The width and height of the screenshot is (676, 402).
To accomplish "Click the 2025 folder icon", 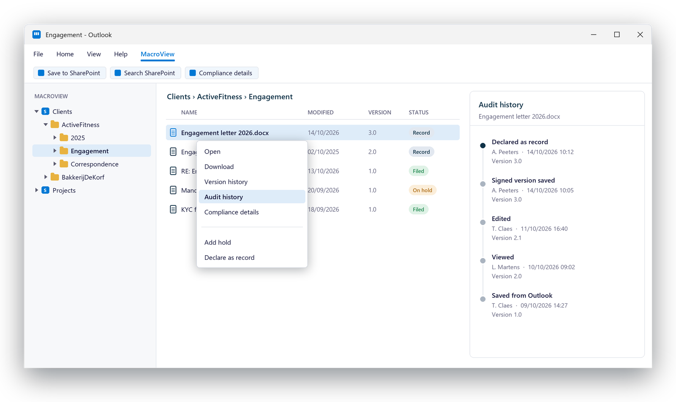I will pos(64,138).
